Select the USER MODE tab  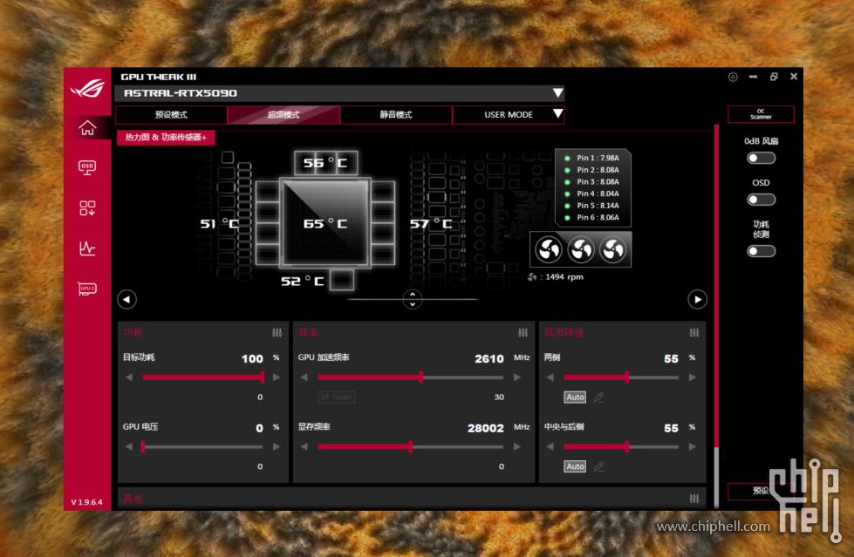pos(509,115)
